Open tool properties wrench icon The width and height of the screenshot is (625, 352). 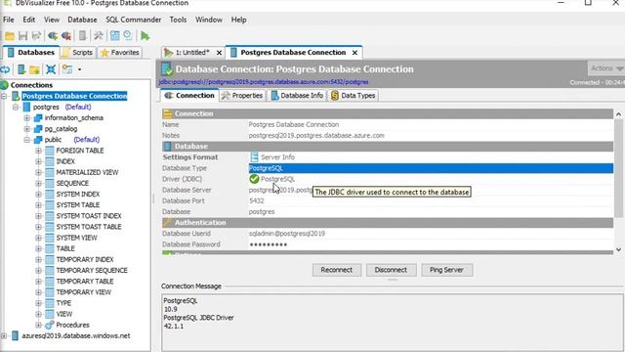tap(99, 36)
